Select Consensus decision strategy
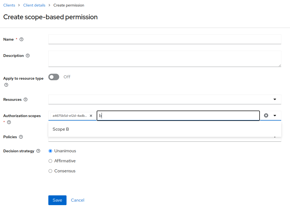This screenshot has width=290, height=210. (x=50, y=171)
